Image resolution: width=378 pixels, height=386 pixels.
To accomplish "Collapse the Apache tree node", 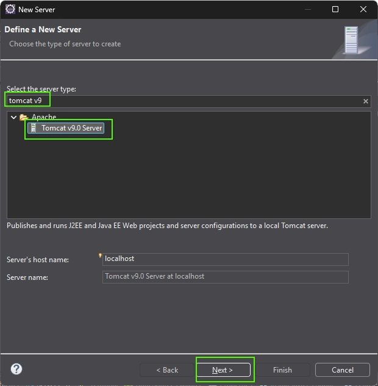I will tap(14, 117).
